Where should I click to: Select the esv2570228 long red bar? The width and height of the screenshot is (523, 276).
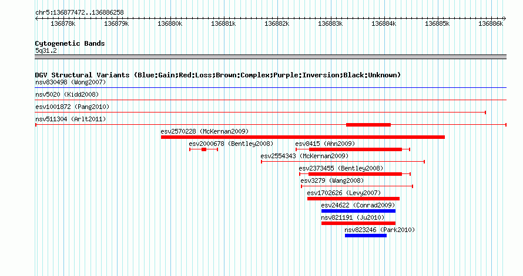click(303, 137)
